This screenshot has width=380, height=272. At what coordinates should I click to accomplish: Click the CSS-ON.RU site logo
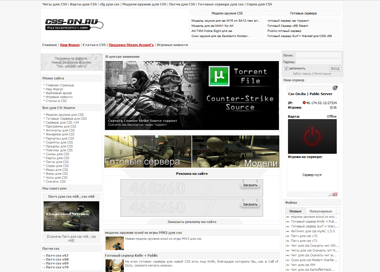coord(74,24)
